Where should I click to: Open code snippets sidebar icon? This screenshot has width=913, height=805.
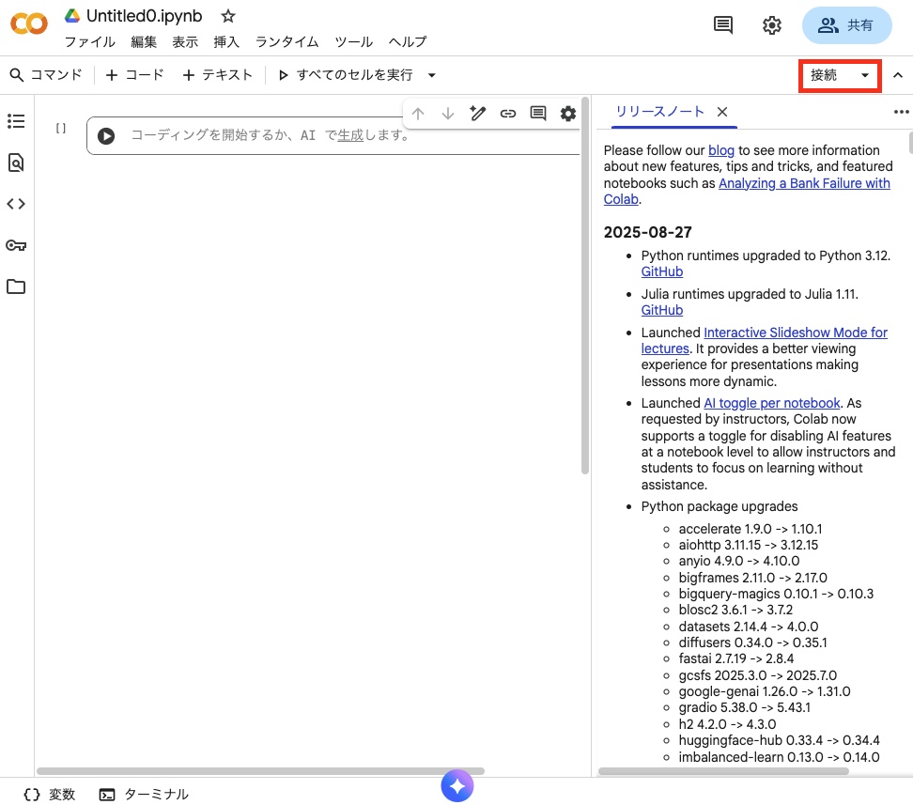click(x=16, y=204)
